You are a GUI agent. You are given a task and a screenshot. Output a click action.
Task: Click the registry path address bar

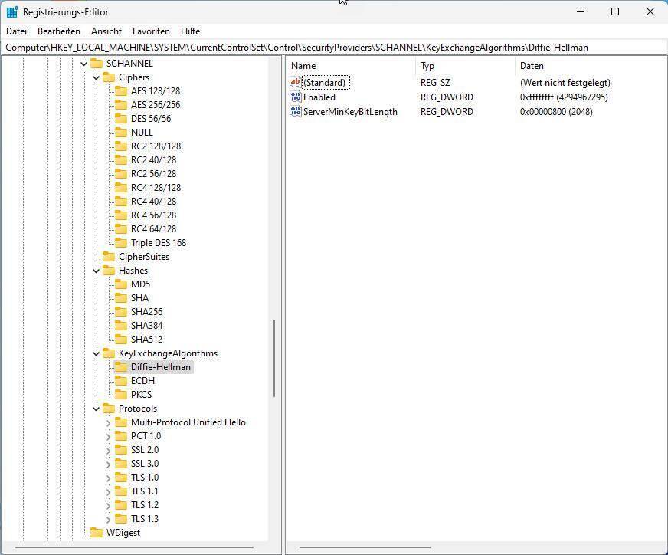334,48
